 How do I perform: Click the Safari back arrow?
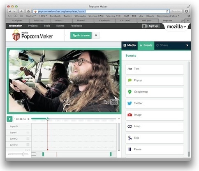pos(10,11)
